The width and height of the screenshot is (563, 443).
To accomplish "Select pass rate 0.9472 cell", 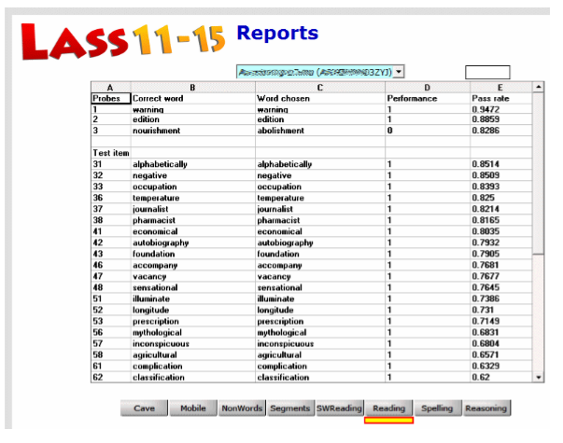I will coord(500,109).
